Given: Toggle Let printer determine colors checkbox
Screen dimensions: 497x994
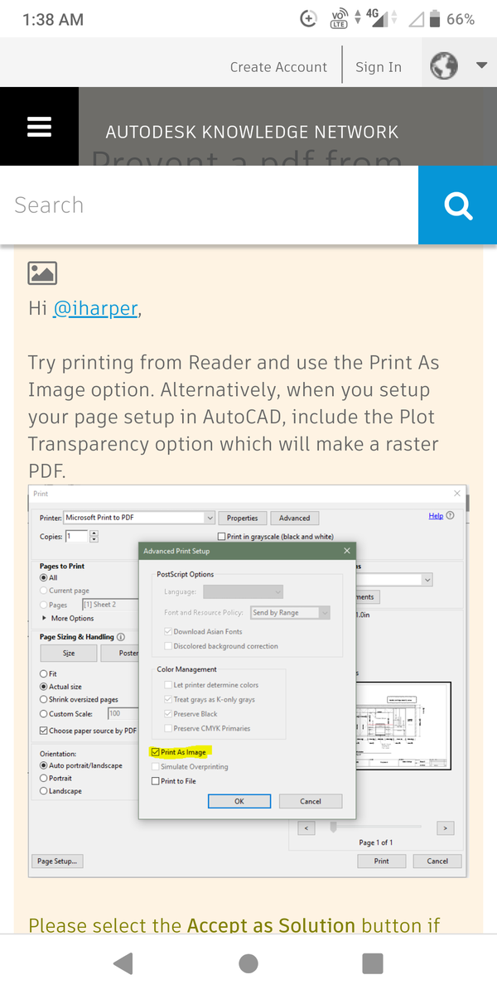Looking at the screenshot, I should click(167, 685).
